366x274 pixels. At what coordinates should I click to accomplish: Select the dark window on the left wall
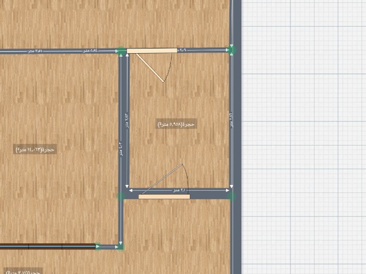click(x=47, y=247)
